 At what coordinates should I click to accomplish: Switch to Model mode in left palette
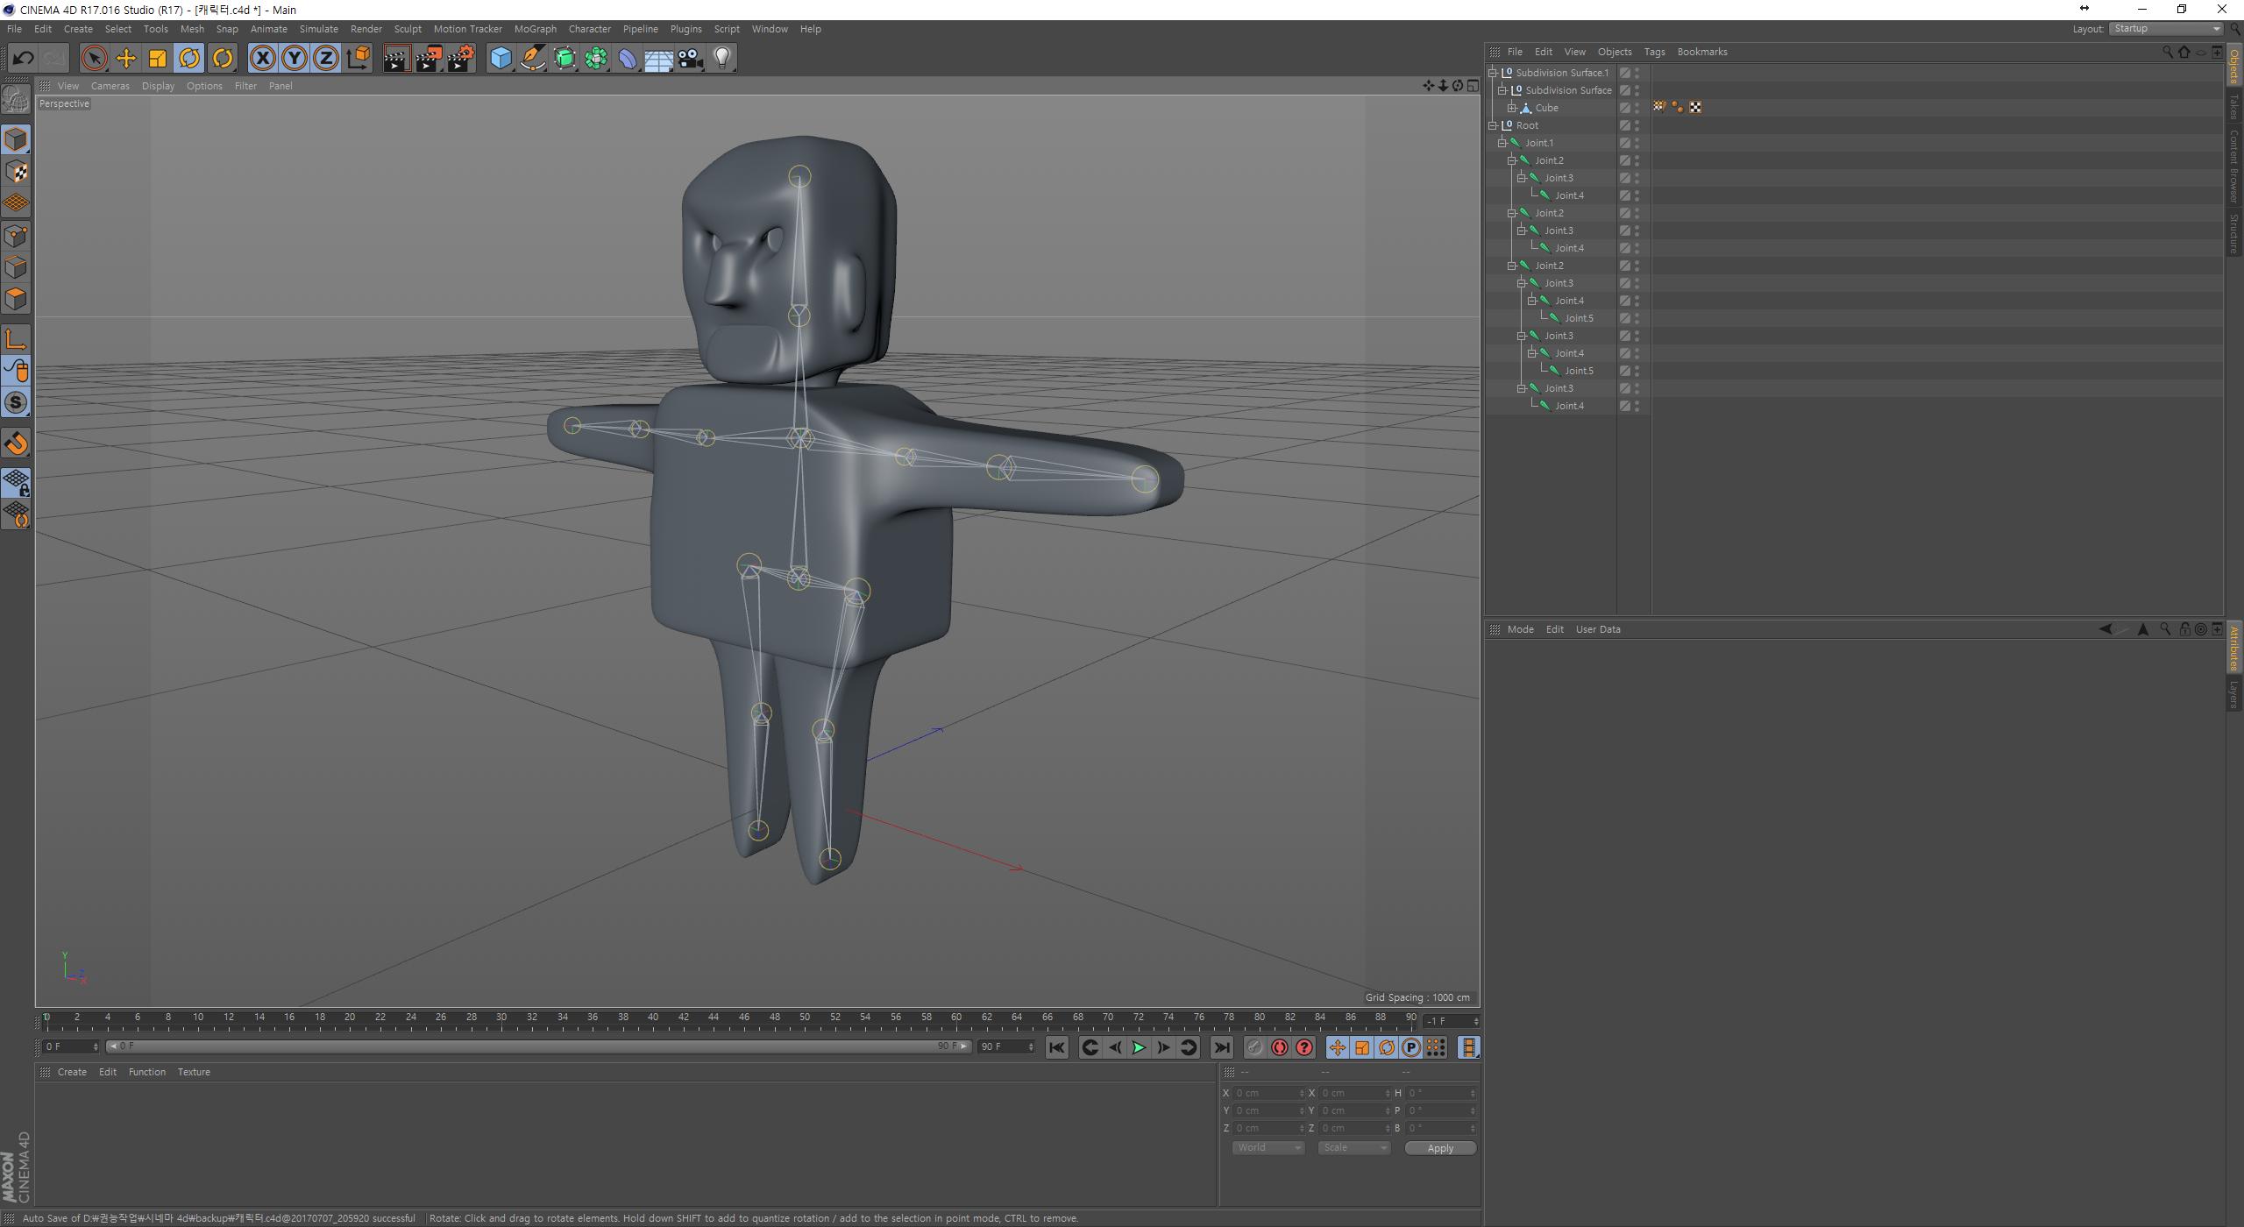(x=16, y=139)
